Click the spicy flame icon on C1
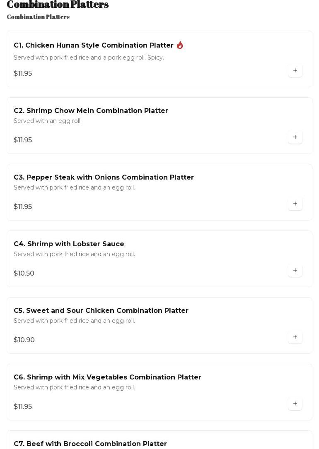Viewport: 319px width, 449px height. click(x=180, y=45)
